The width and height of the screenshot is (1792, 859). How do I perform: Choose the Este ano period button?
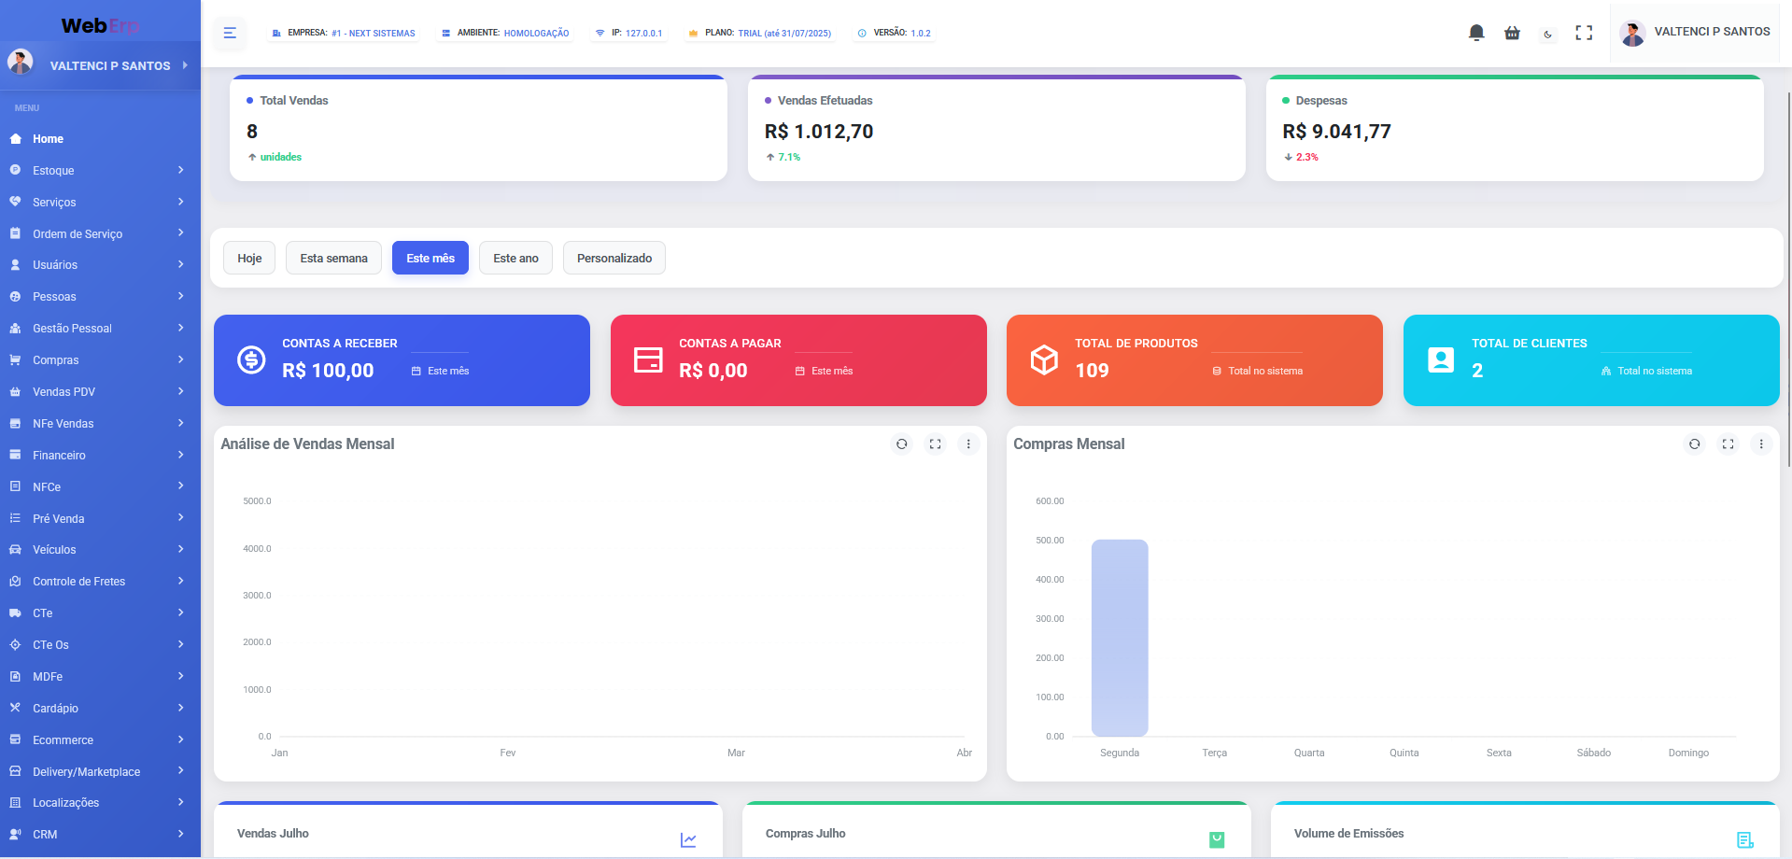point(515,259)
